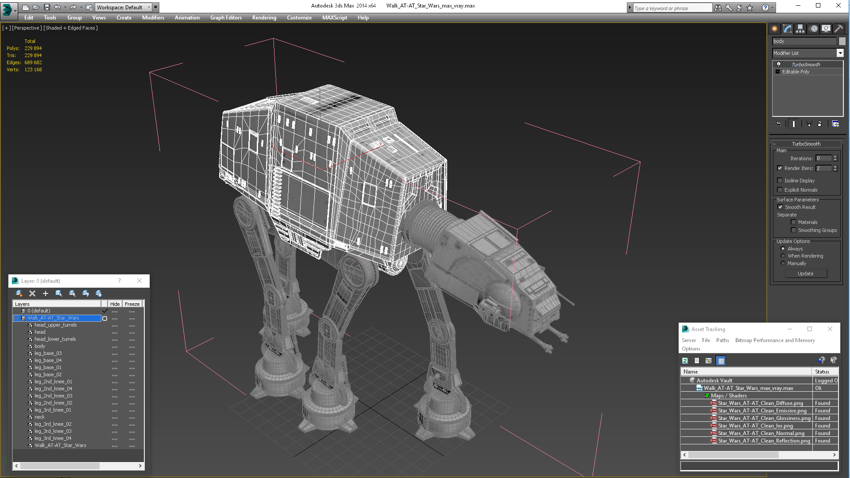
Task: Click Remove Modifier trash icon
Action: point(819,124)
